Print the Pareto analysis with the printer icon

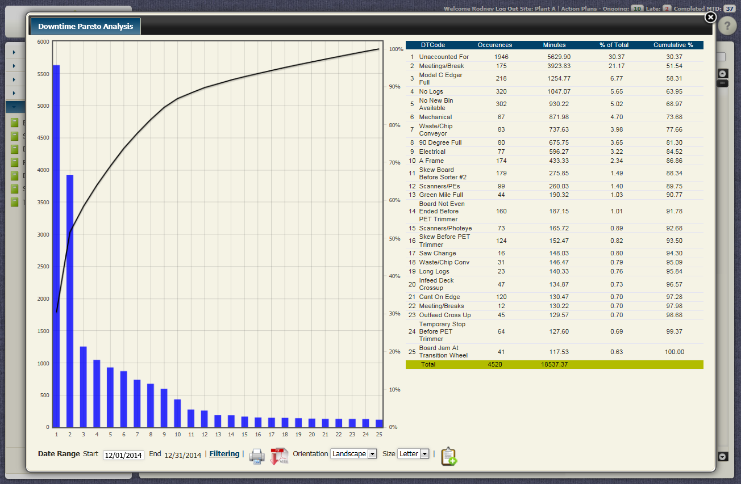(x=257, y=456)
